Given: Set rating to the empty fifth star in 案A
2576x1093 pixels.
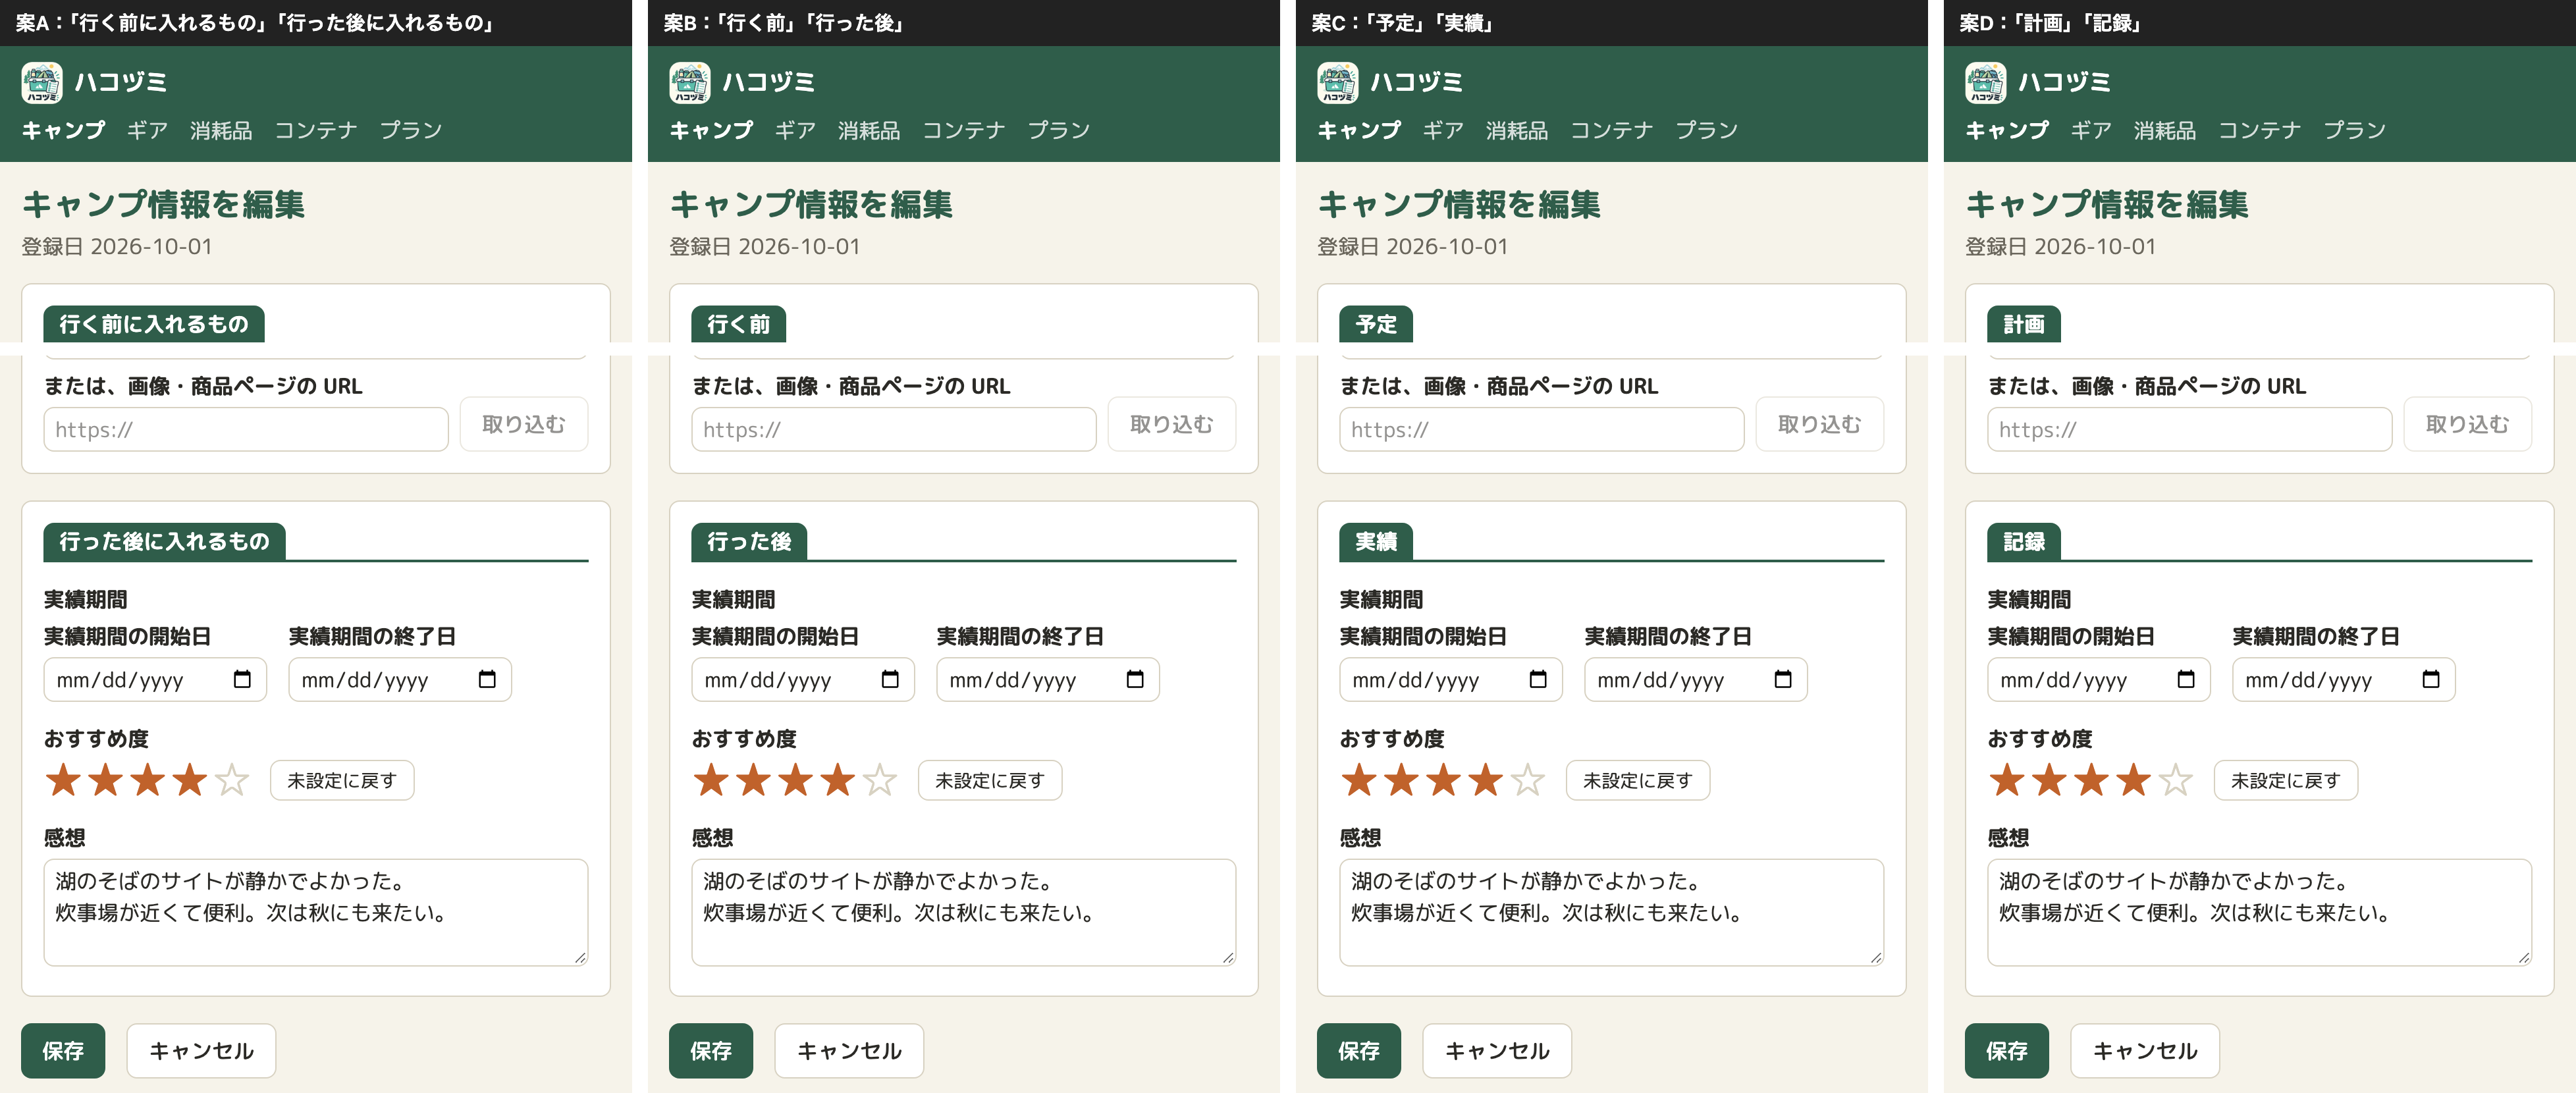Looking at the screenshot, I should tap(232, 780).
